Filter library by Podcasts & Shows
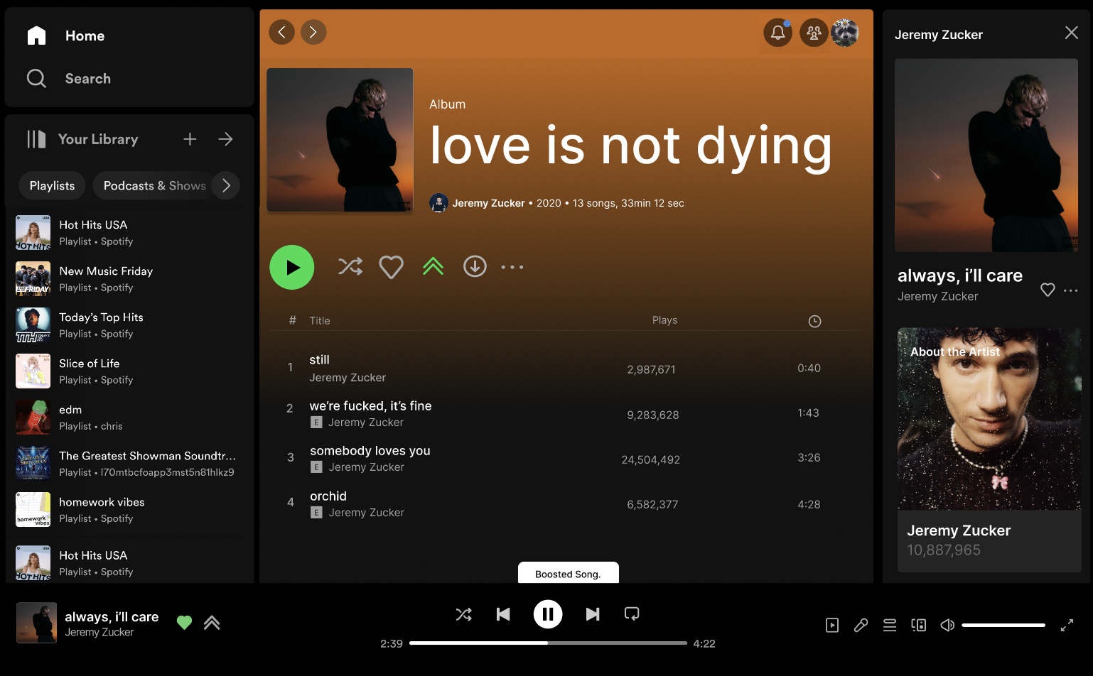Viewport: 1093px width, 676px height. click(154, 185)
